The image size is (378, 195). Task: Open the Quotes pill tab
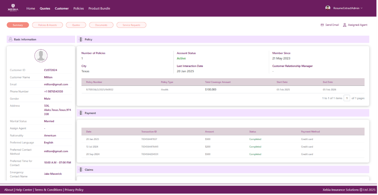(76, 25)
